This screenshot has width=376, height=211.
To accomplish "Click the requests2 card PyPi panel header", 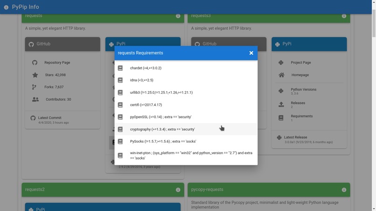I will 103,207.
